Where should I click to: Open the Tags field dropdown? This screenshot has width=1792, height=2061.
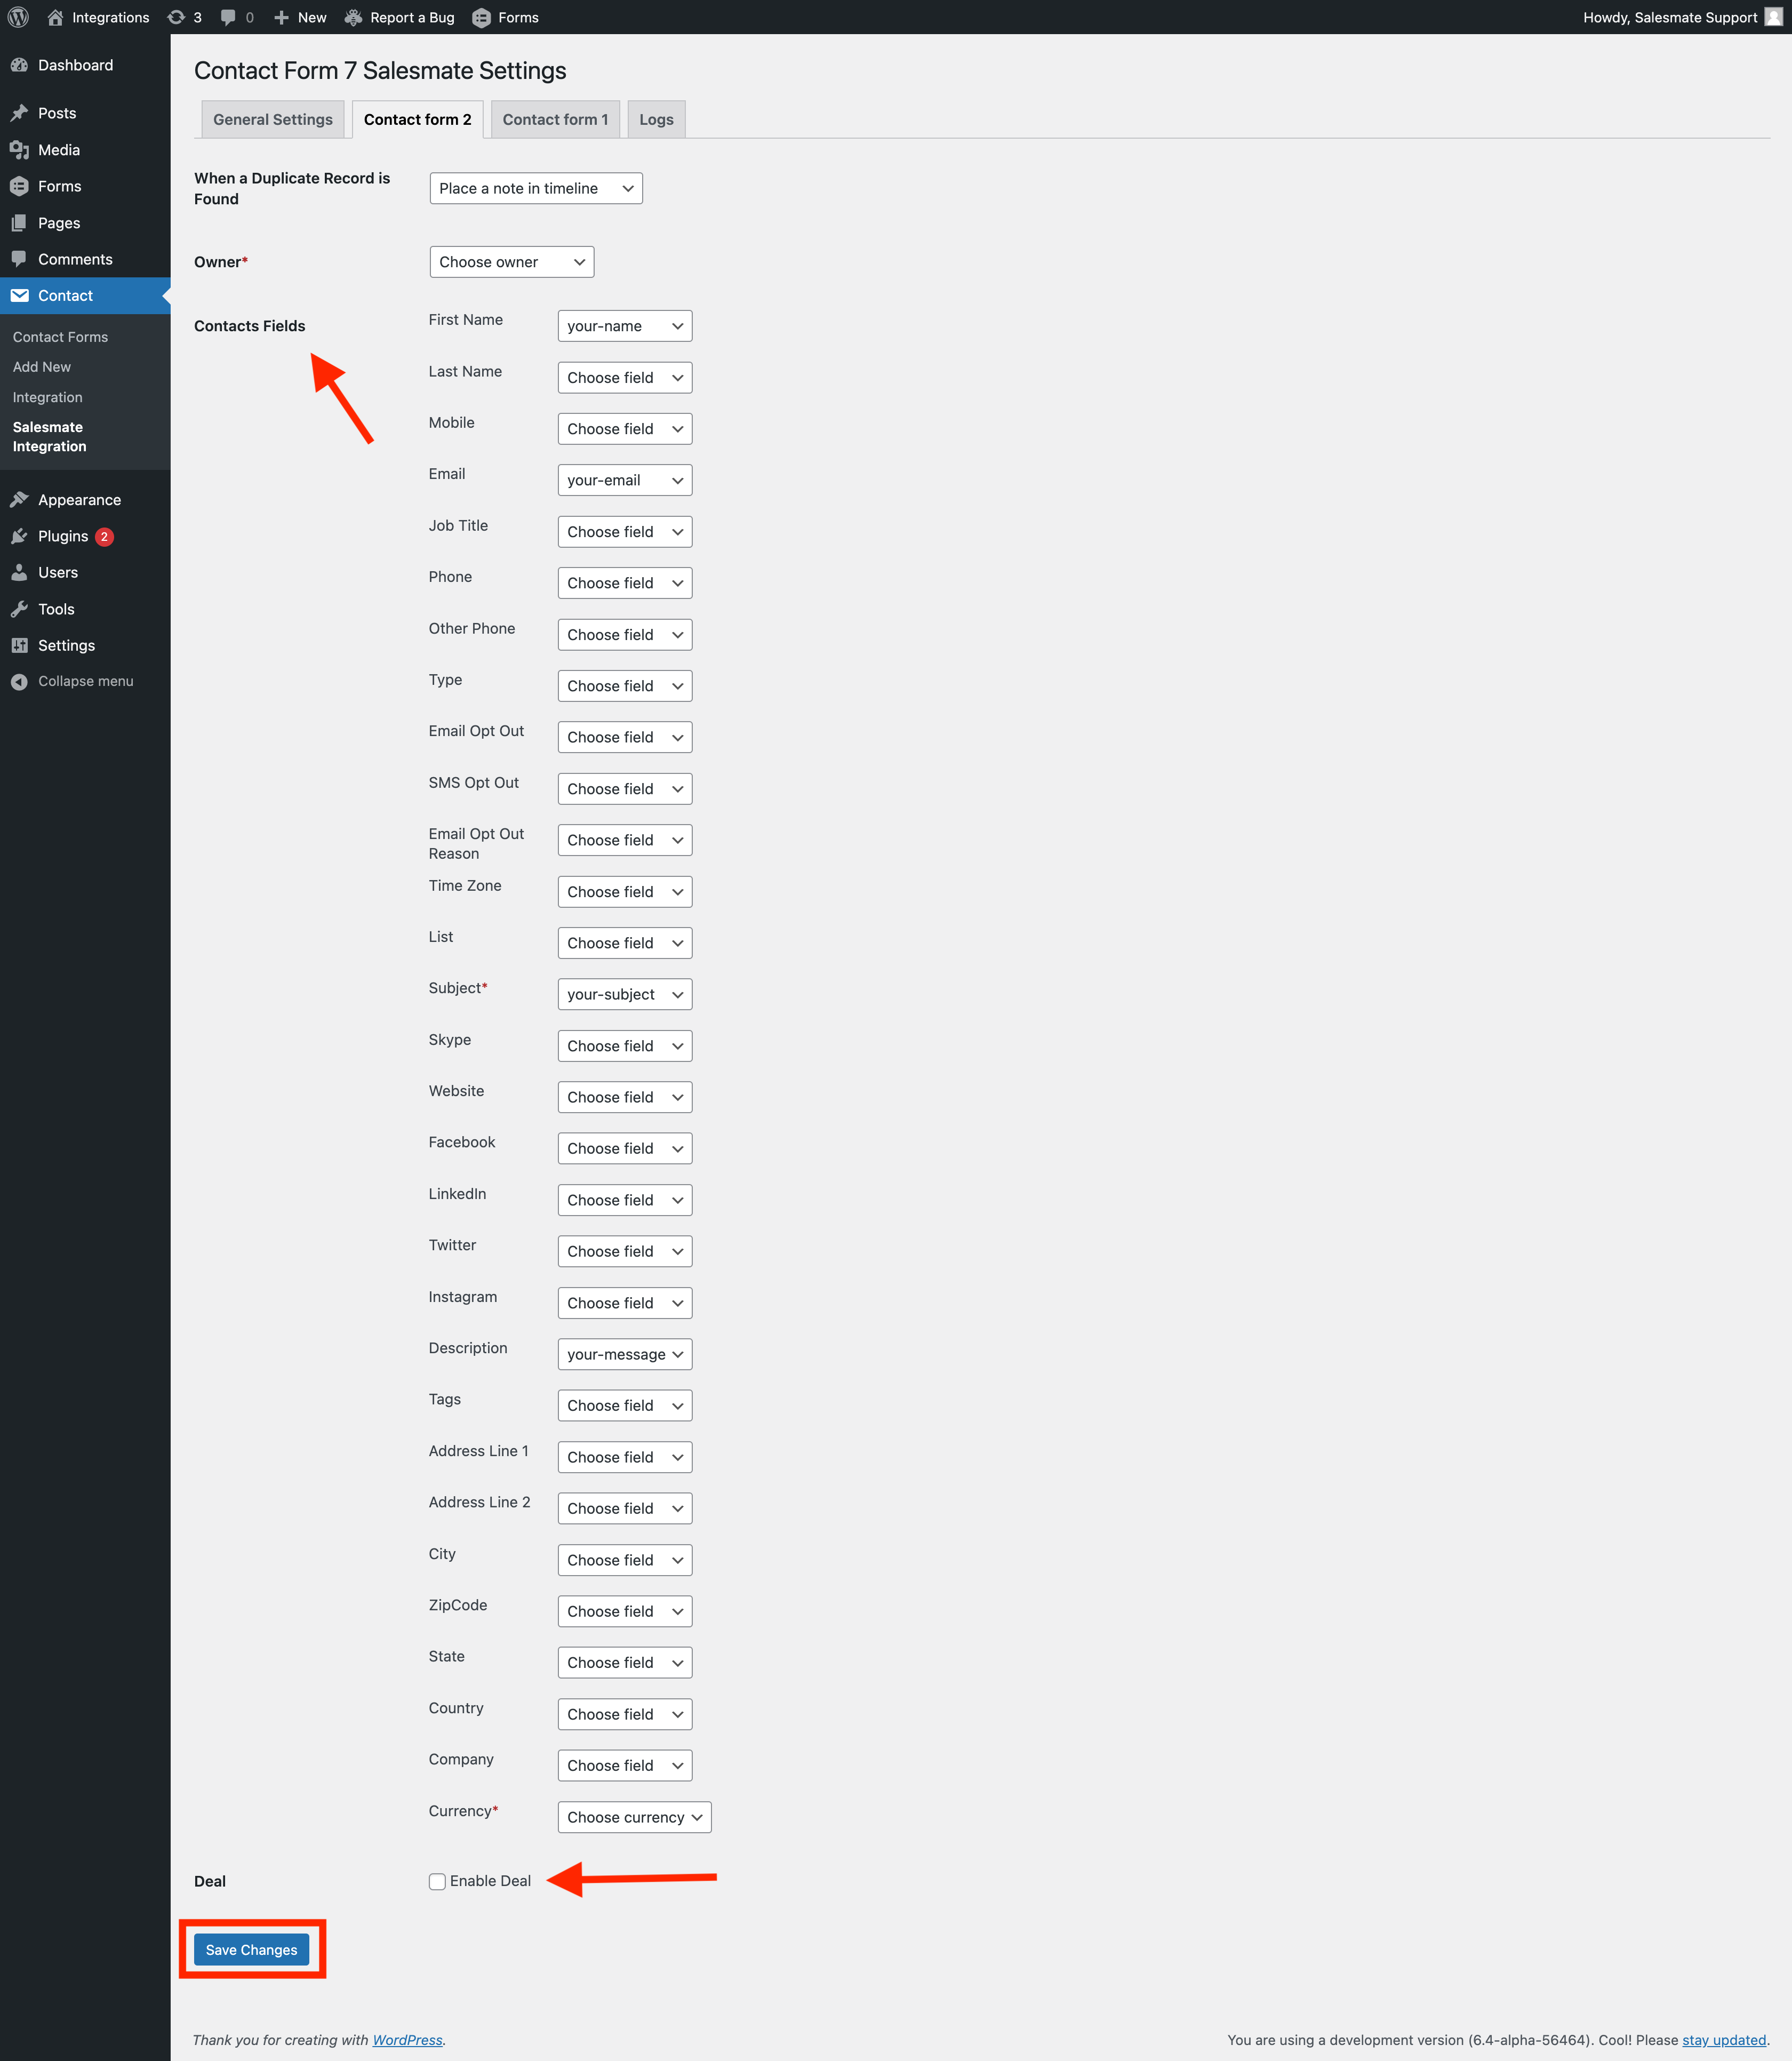click(x=625, y=1405)
